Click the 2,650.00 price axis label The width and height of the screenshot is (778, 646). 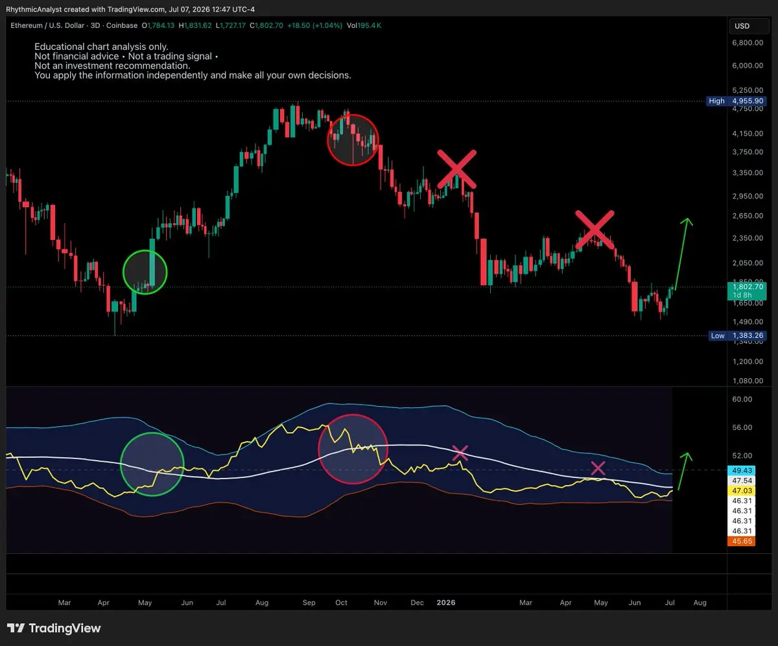pyautogui.click(x=748, y=216)
